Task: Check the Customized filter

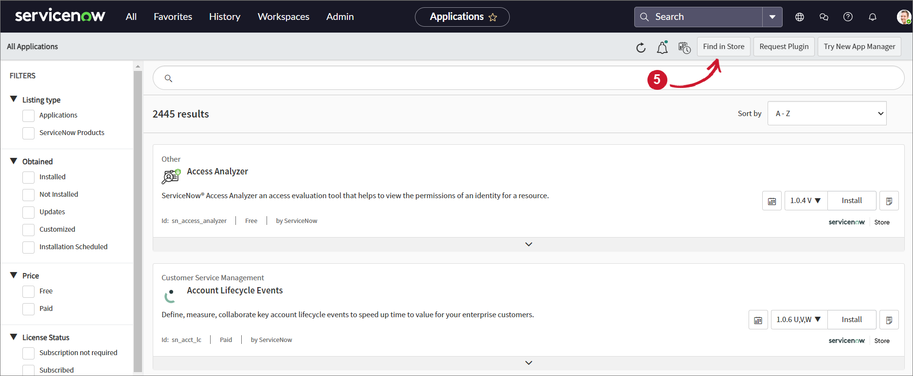Action: coord(29,230)
